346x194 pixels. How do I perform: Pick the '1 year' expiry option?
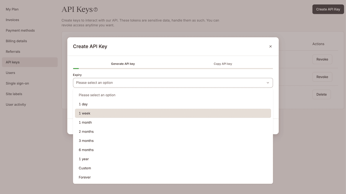pos(173,159)
